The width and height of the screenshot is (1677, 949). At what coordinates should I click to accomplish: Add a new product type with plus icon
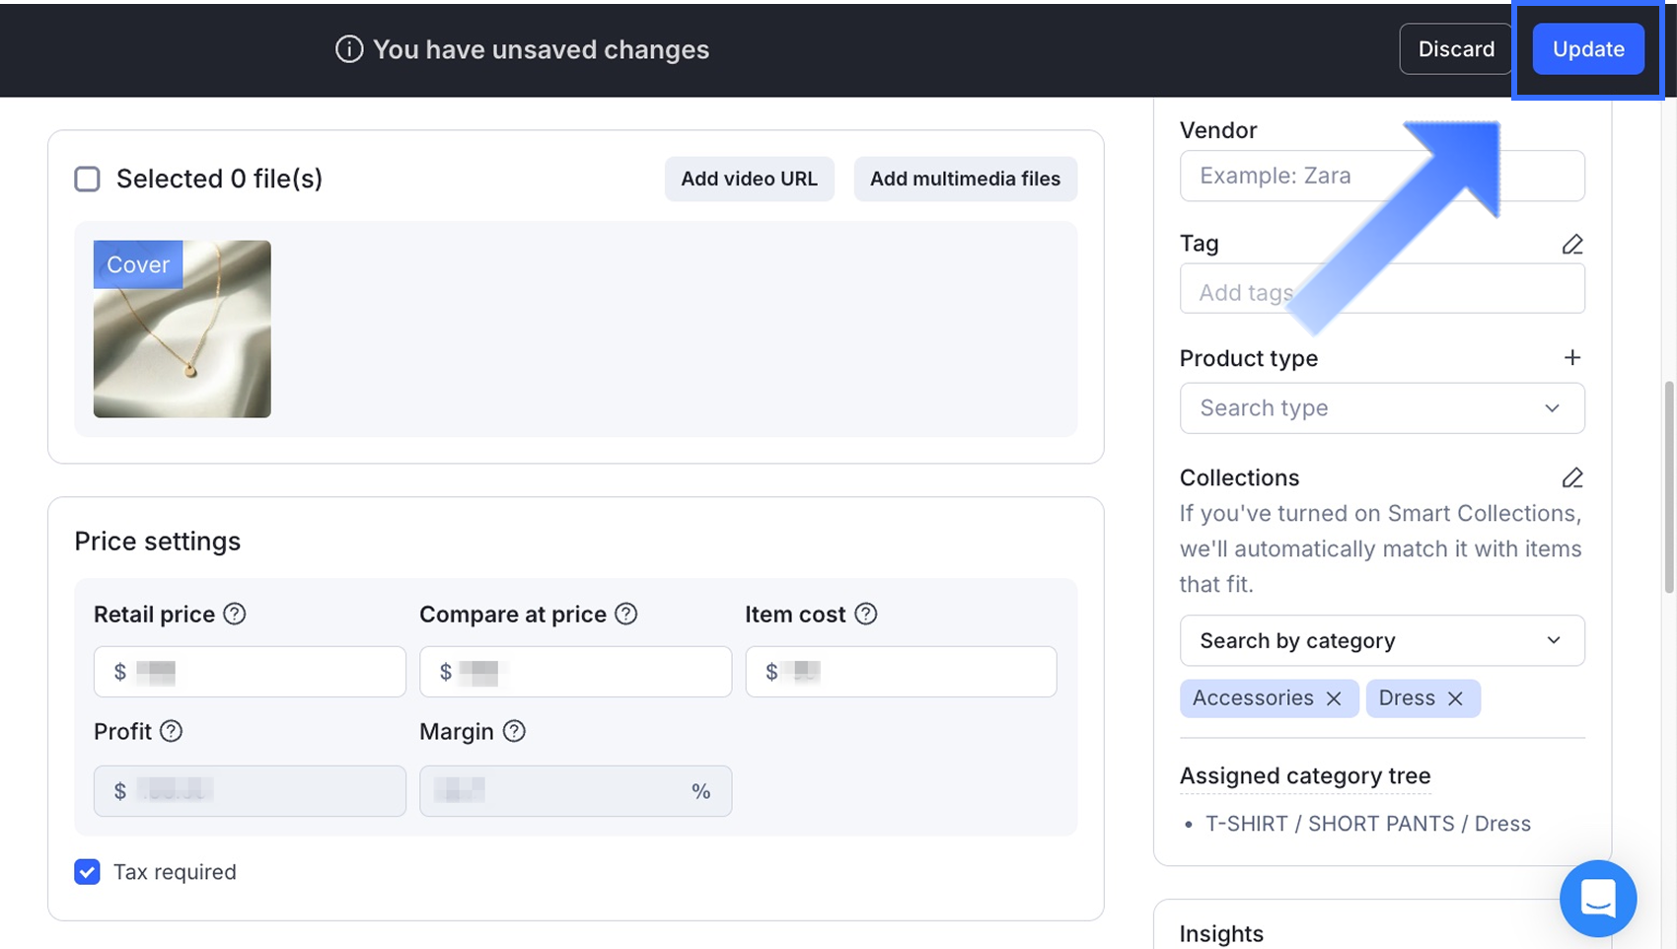pyautogui.click(x=1571, y=358)
